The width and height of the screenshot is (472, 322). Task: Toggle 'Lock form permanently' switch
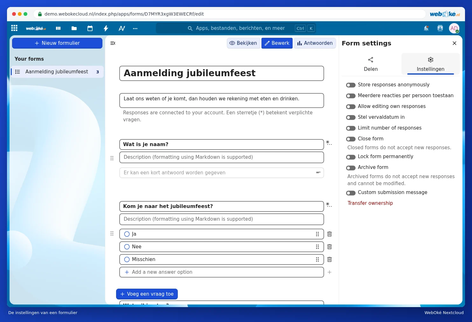click(351, 157)
